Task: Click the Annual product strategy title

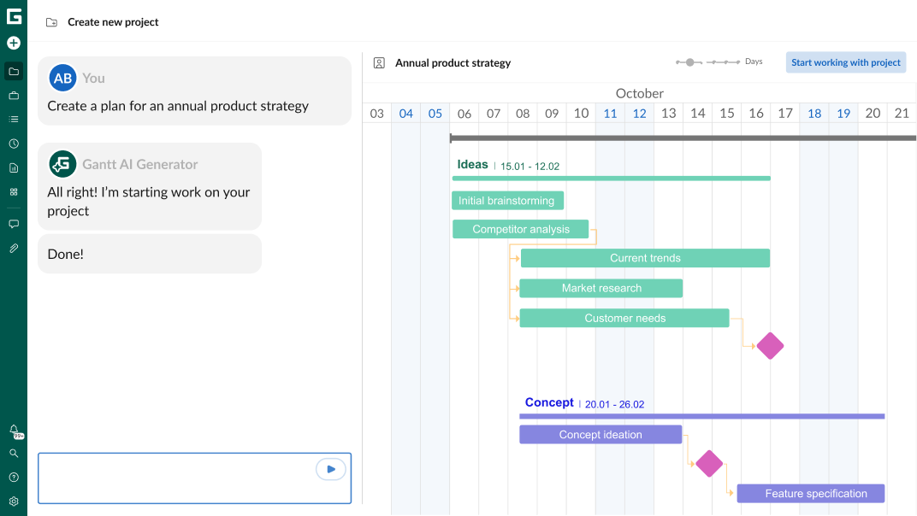Action: (x=453, y=62)
